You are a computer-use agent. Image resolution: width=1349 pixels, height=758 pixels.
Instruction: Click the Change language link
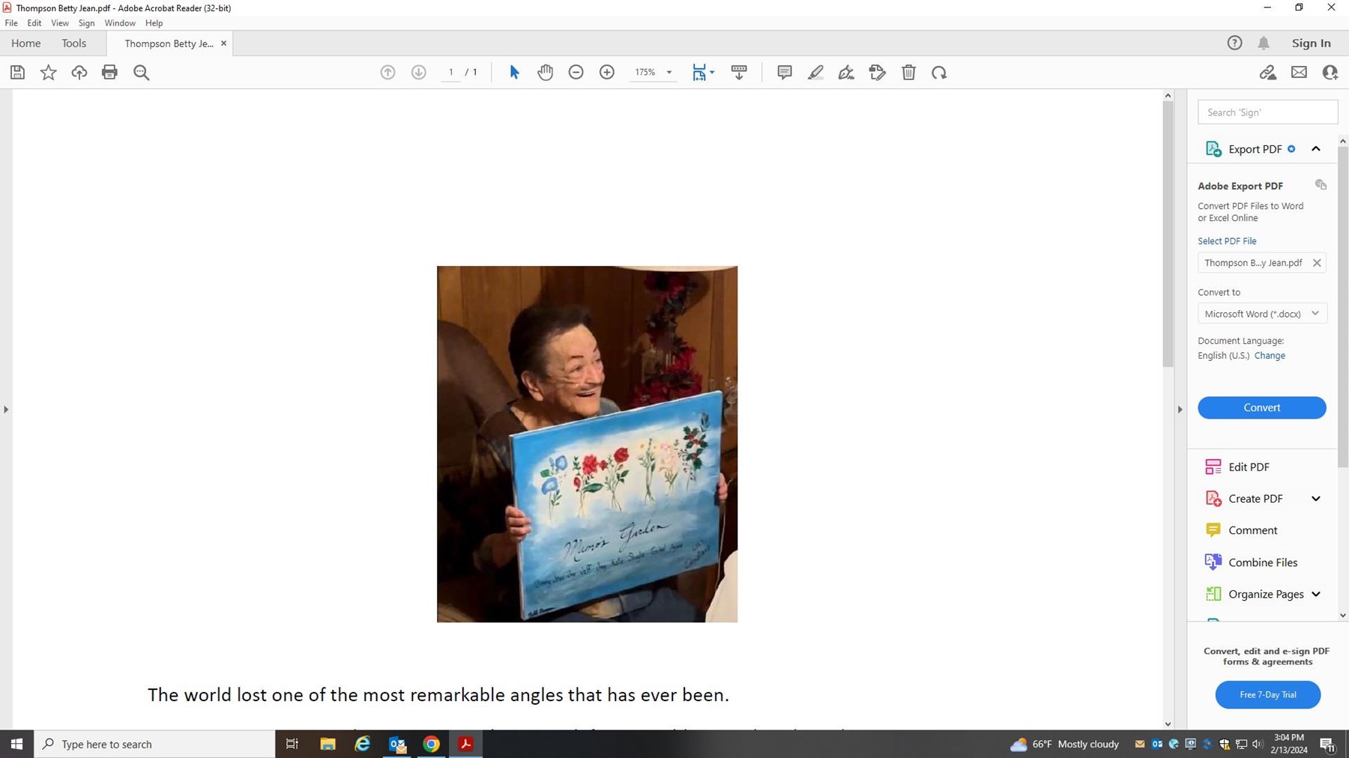click(x=1270, y=356)
